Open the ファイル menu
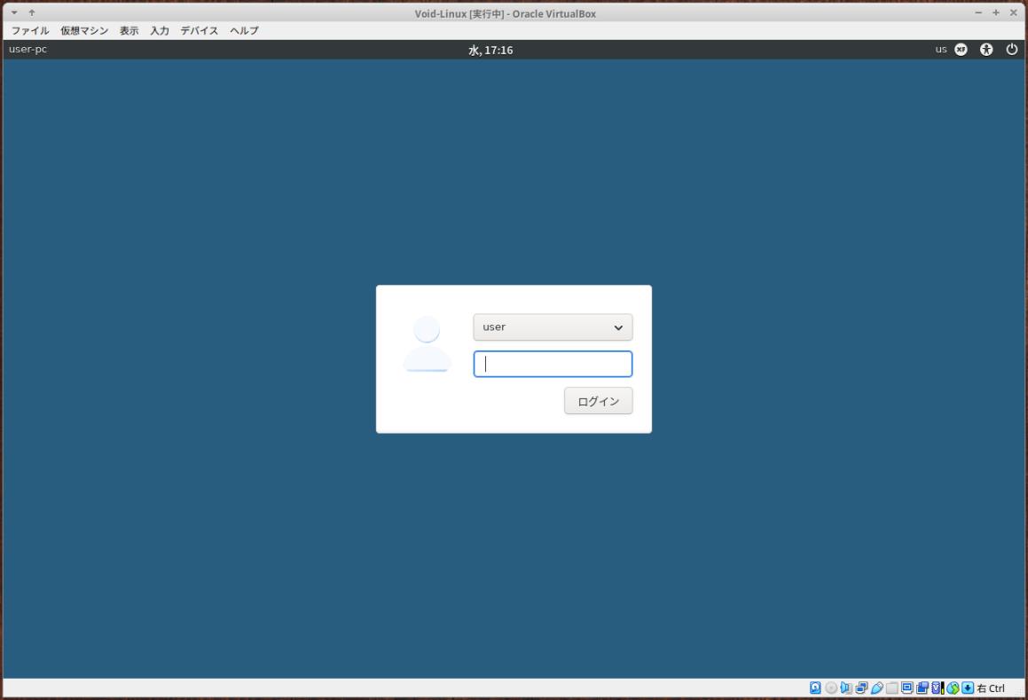The image size is (1028, 700). (x=29, y=30)
